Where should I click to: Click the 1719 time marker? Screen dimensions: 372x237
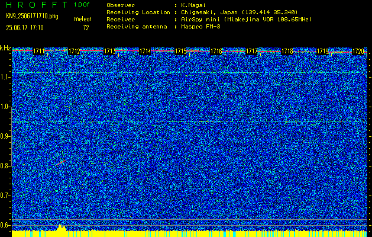pos(322,51)
